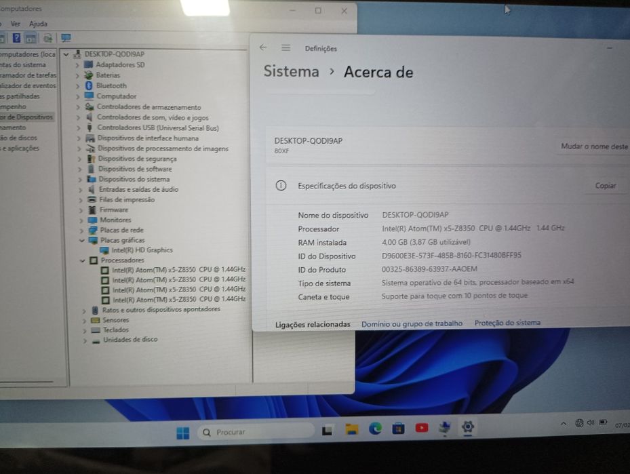The width and height of the screenshot is (630, 474).
Task: Collapse the Processadores category
Action: (x=82, y=260)
